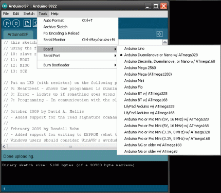Image resolution: width=221 pixels, height=193 pixels.
Task: Click the tab menu arrow icon
Action: coord(159,34)
